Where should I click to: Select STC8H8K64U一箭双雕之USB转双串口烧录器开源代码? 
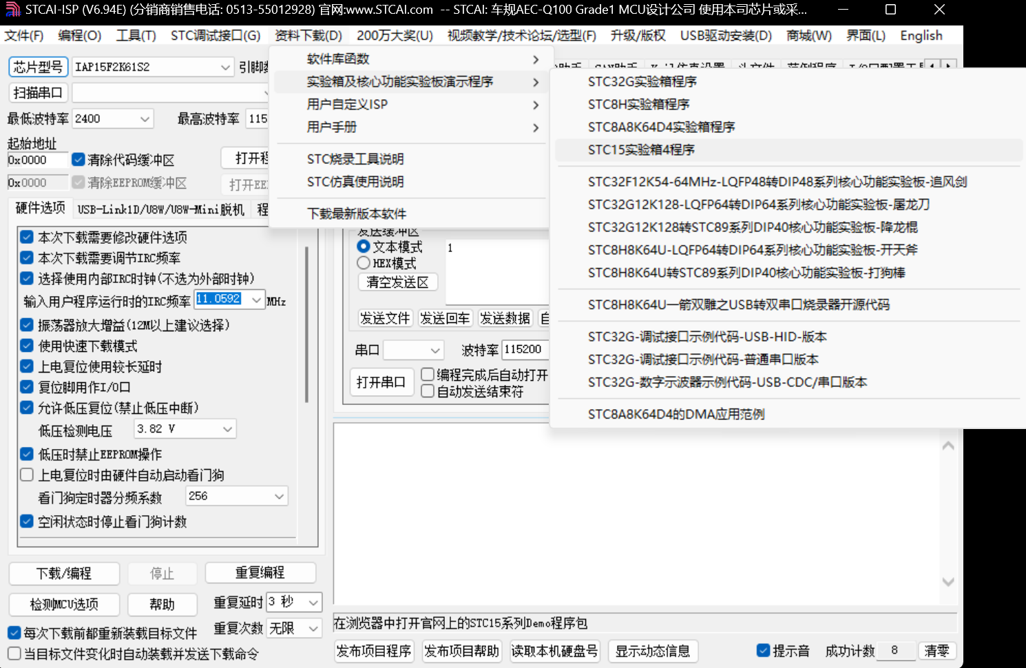tap(788, 305)
